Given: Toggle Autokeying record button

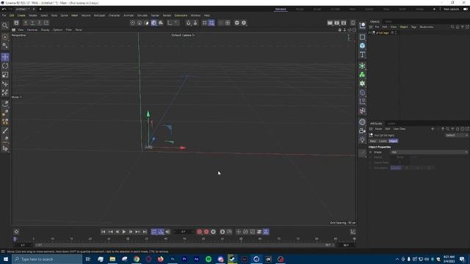Looking at the screenshot, I should click(x=206, y=232).
